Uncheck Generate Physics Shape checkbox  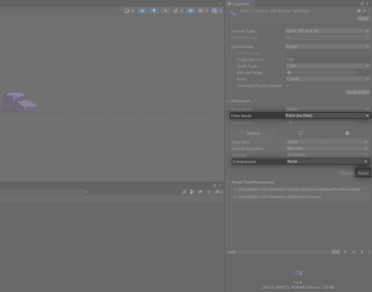pos(288,85)
